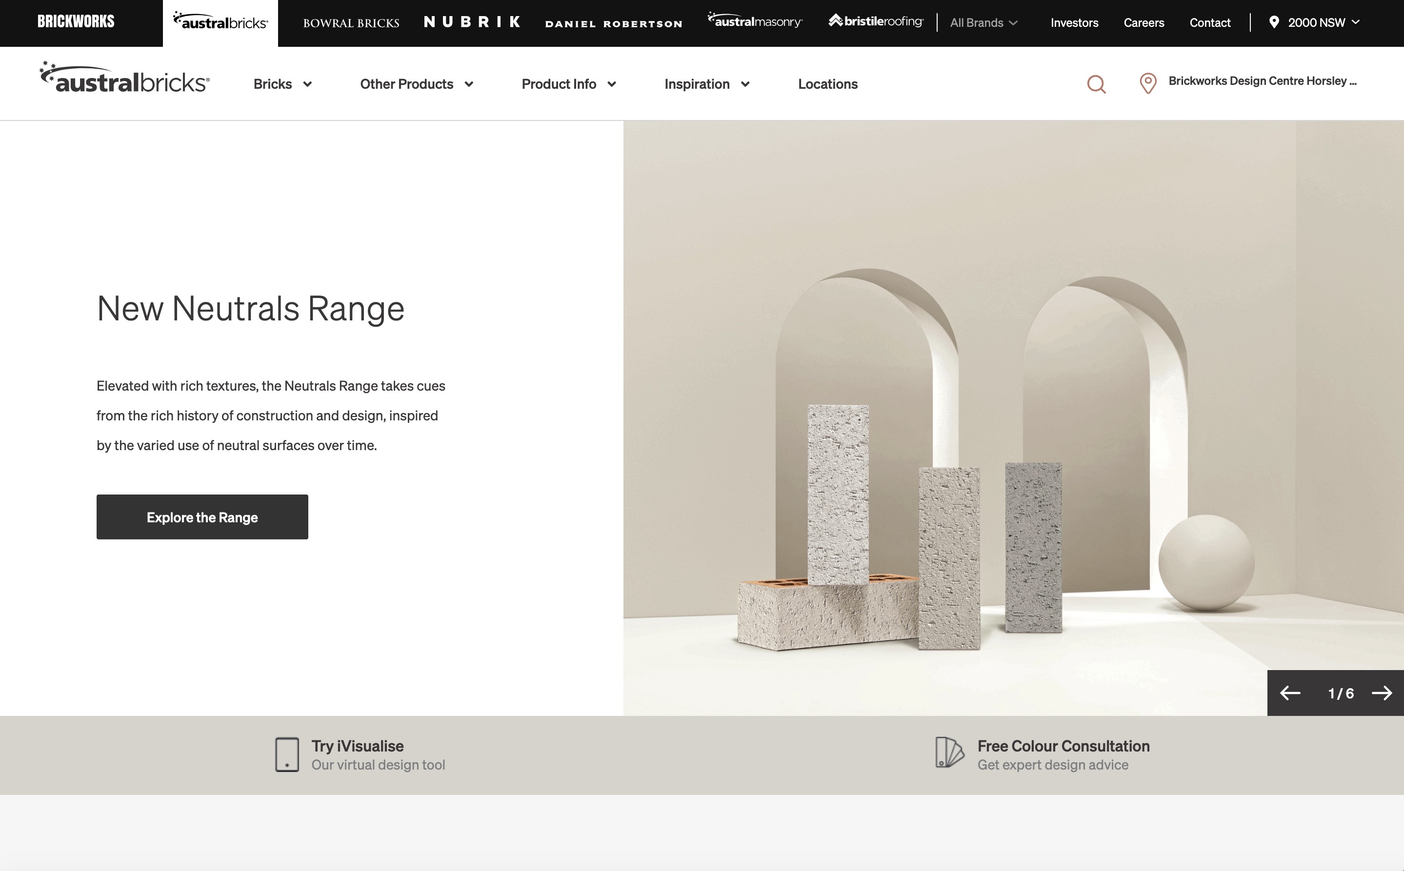
Task: Select the Bowral Bricks brand tab
Action: (351, 22)
